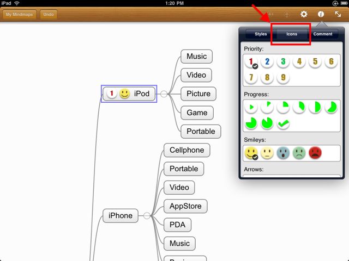The height and width of the screenshot is (261, 349).
Task: Open settings gear in the toolbar
Action: point(304,14)
